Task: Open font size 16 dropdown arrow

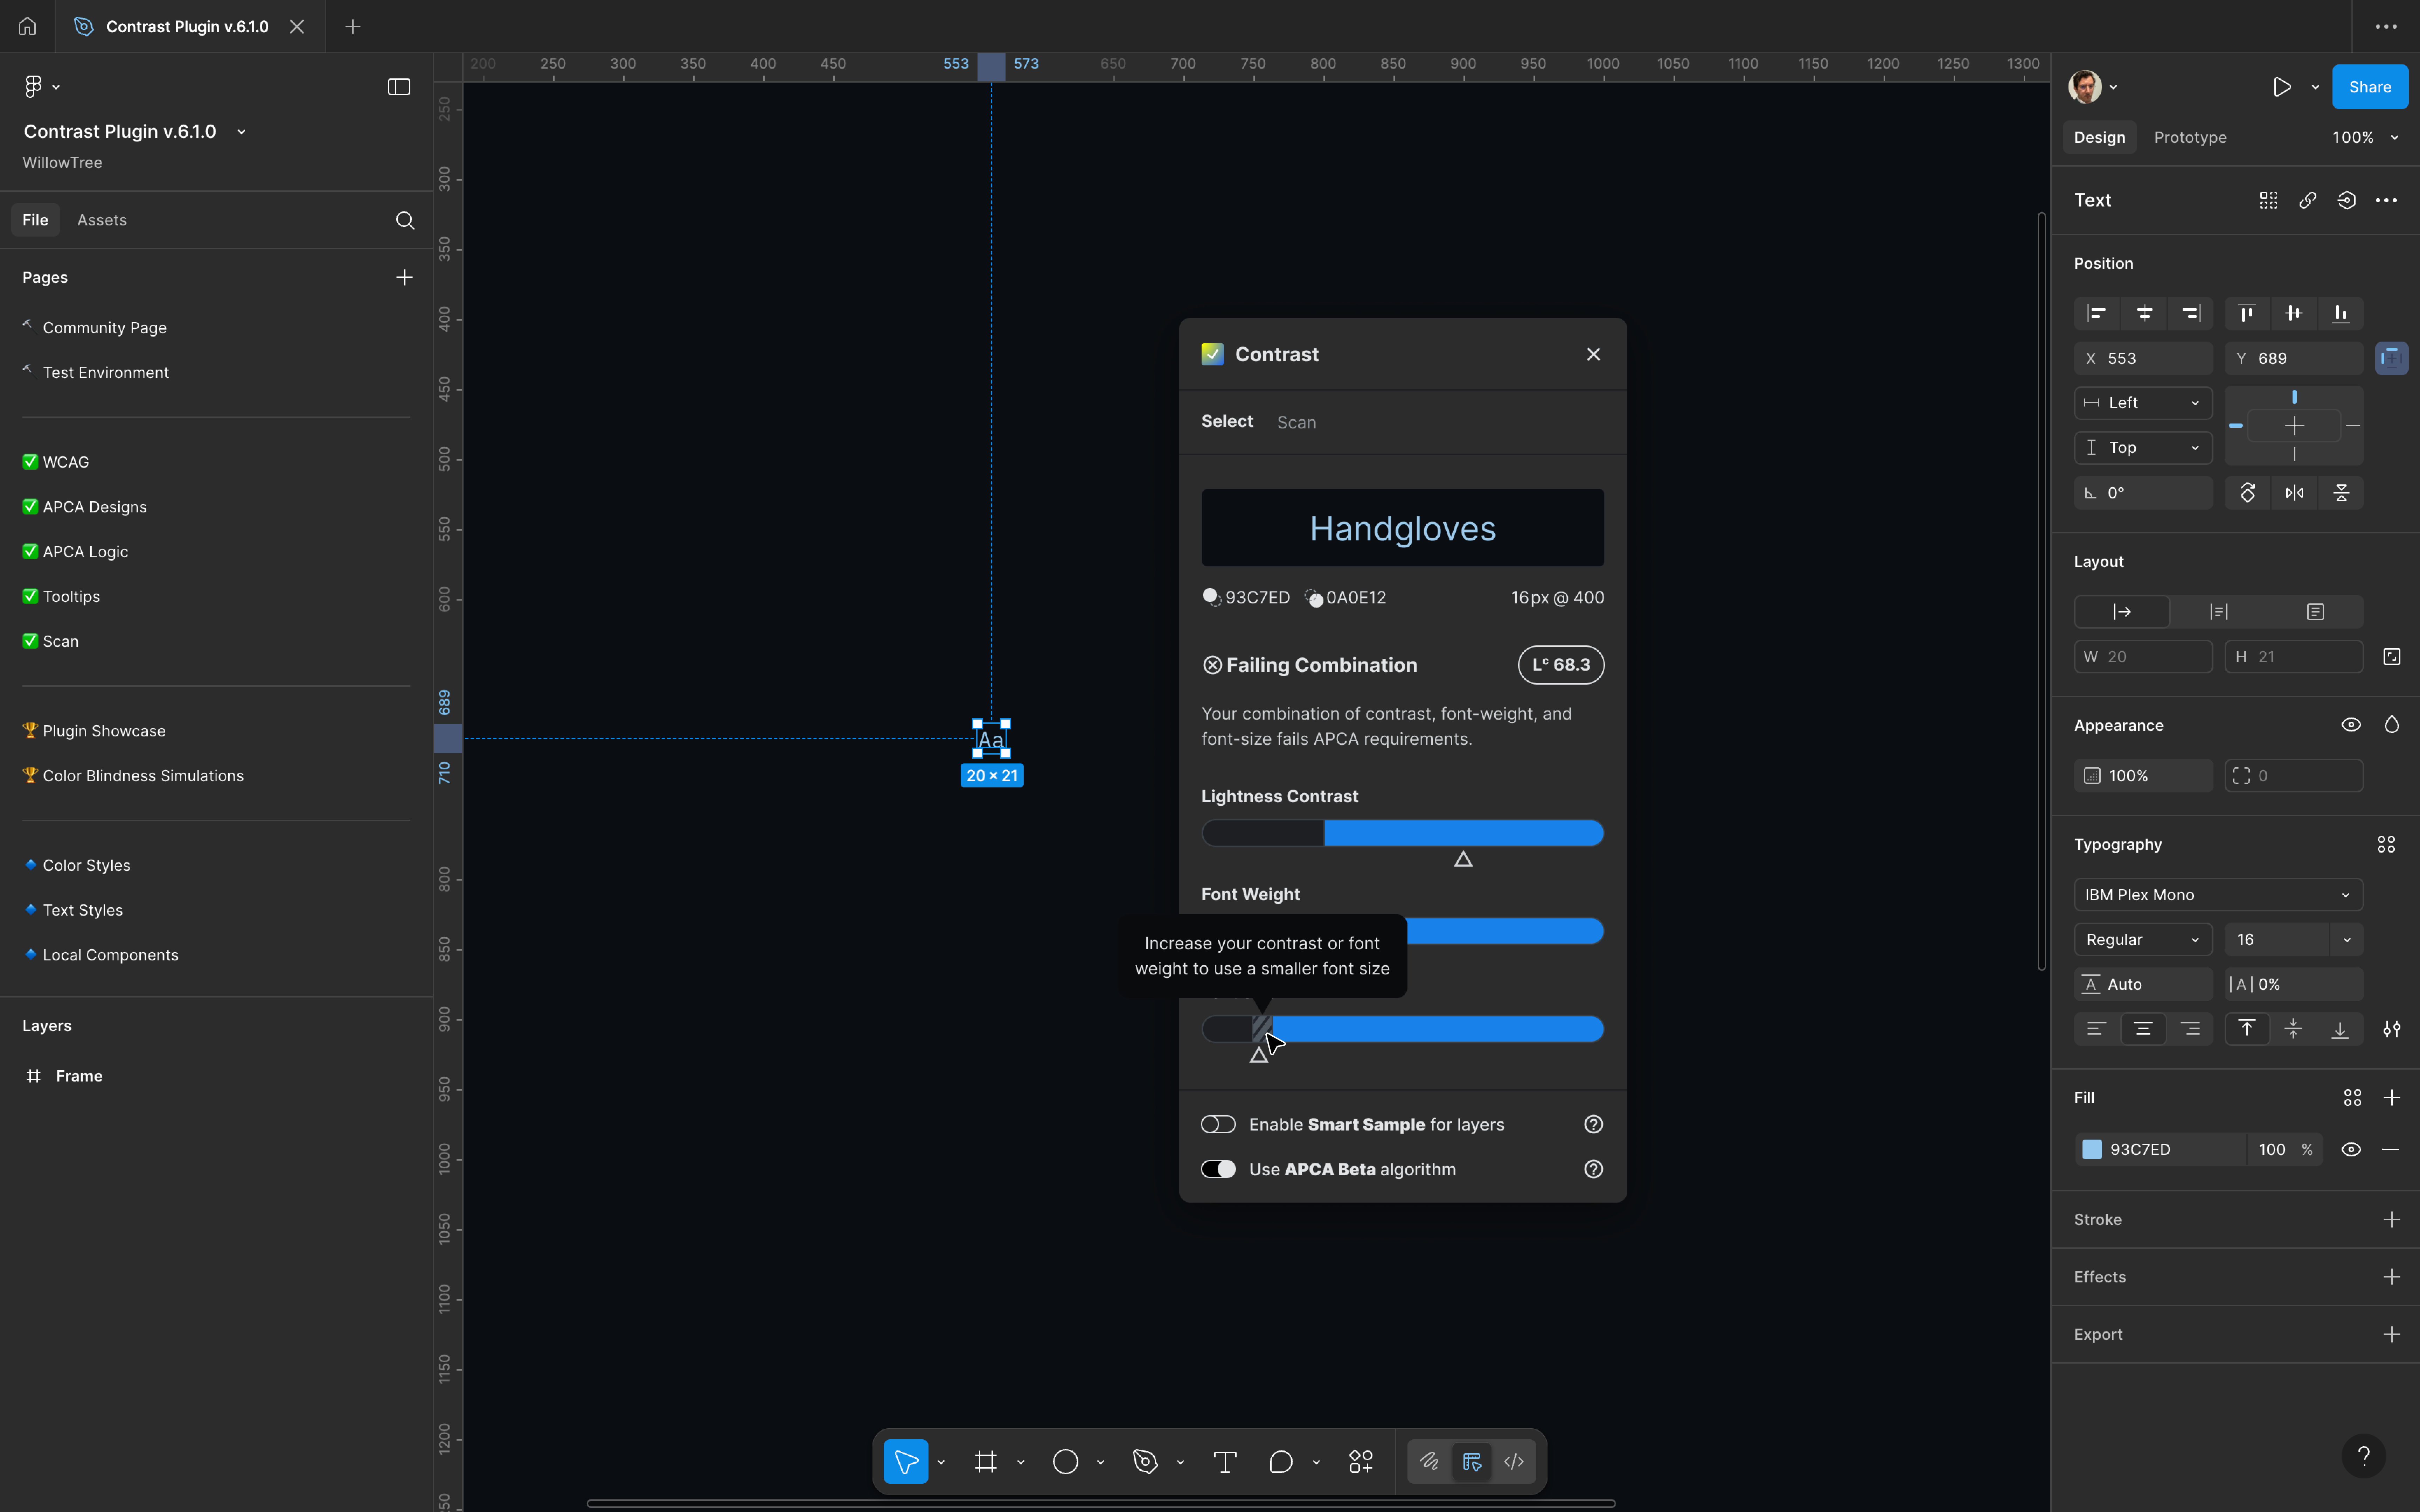Action: [2347, 940]
